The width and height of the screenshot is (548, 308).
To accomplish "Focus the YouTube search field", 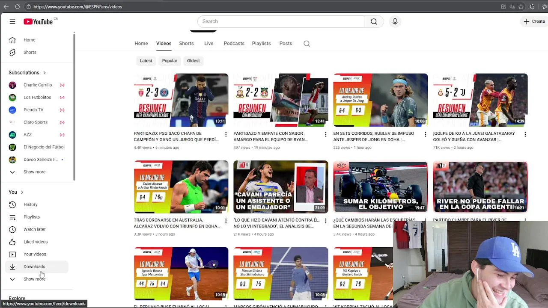I will pyautogui.click(x=281, y=21).
